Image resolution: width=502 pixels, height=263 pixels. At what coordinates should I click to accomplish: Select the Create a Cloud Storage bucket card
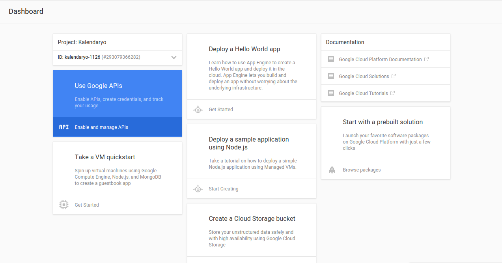click(252, 219)
